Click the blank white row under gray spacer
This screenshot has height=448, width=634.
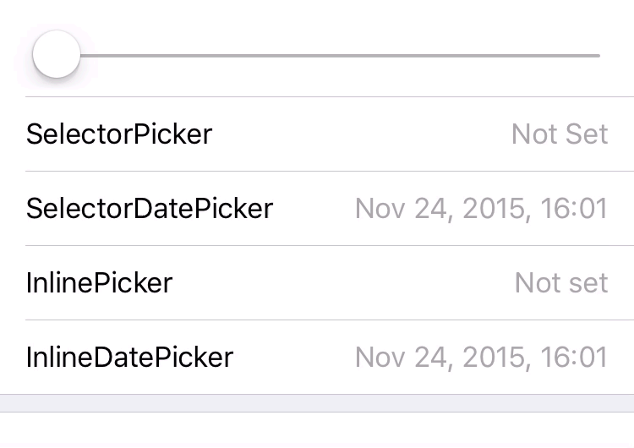pos(317,430)
